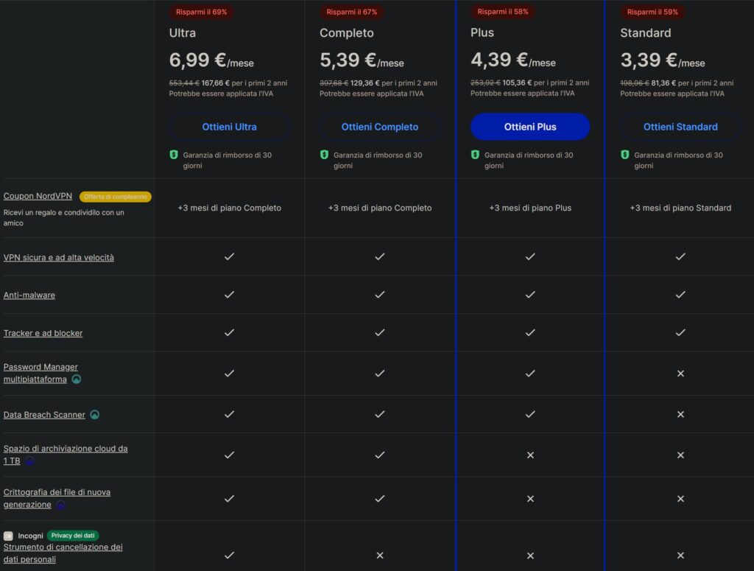
Task: Click the Standard cross mark for cloud storage
Action: point(680,455)
